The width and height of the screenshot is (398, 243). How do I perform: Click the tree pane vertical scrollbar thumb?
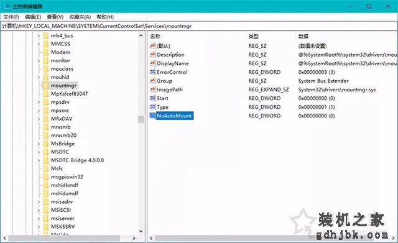coord(141,119)
